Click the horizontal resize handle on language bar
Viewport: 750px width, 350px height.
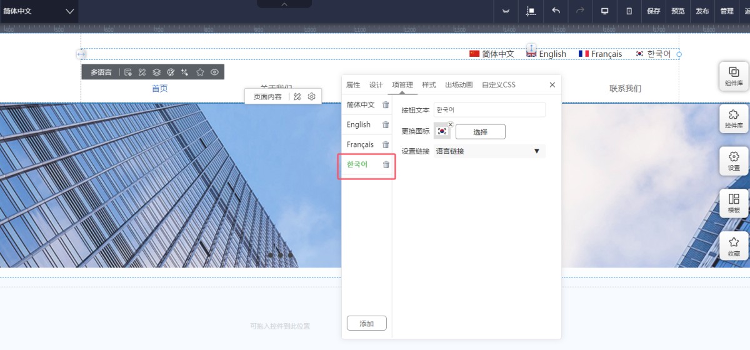[81, 54]
